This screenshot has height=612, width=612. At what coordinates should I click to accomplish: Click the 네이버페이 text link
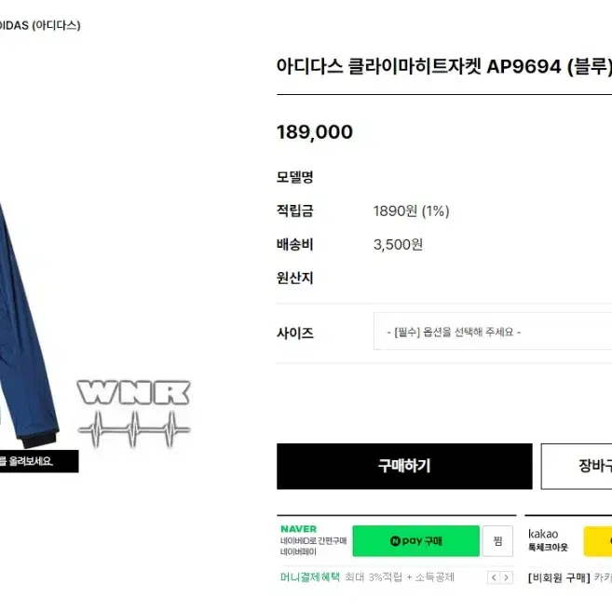298,551
